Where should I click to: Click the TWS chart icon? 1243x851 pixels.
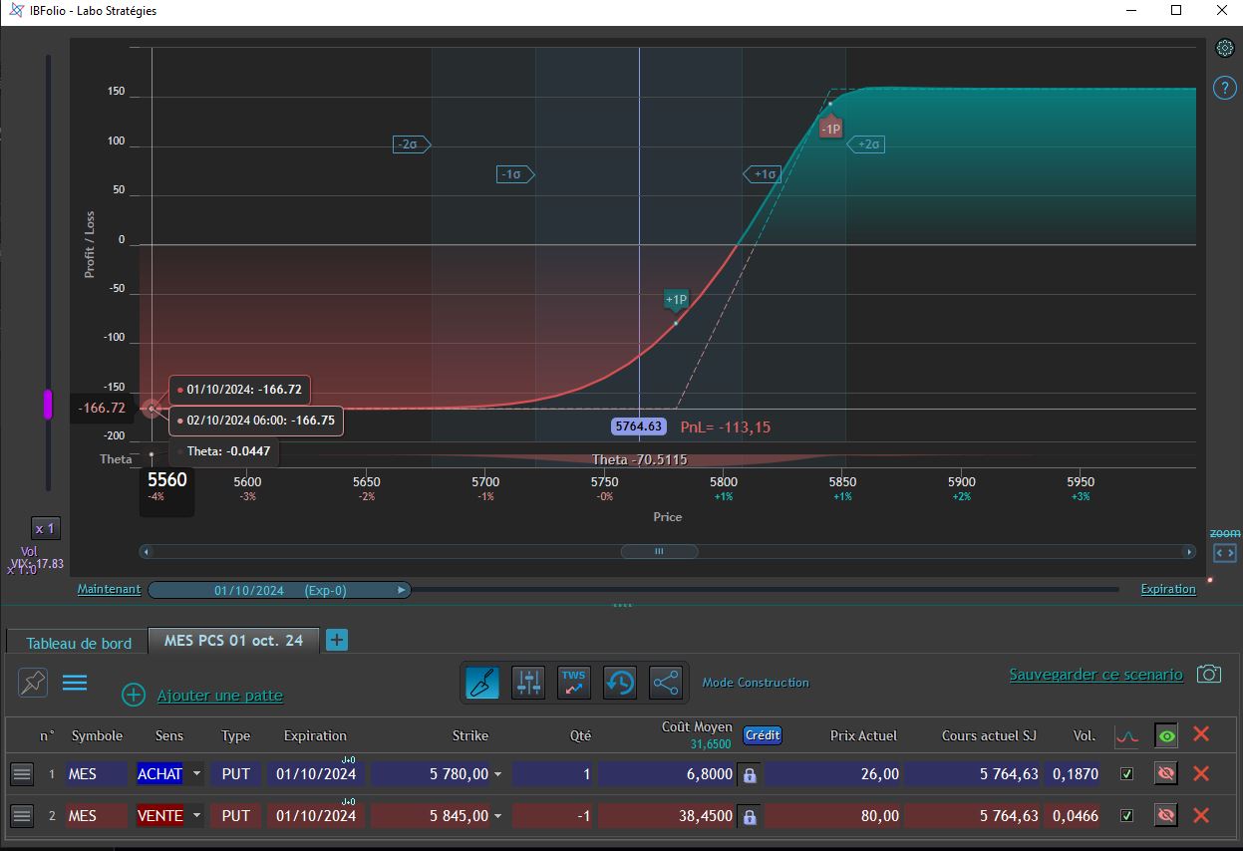coord(574,683)
